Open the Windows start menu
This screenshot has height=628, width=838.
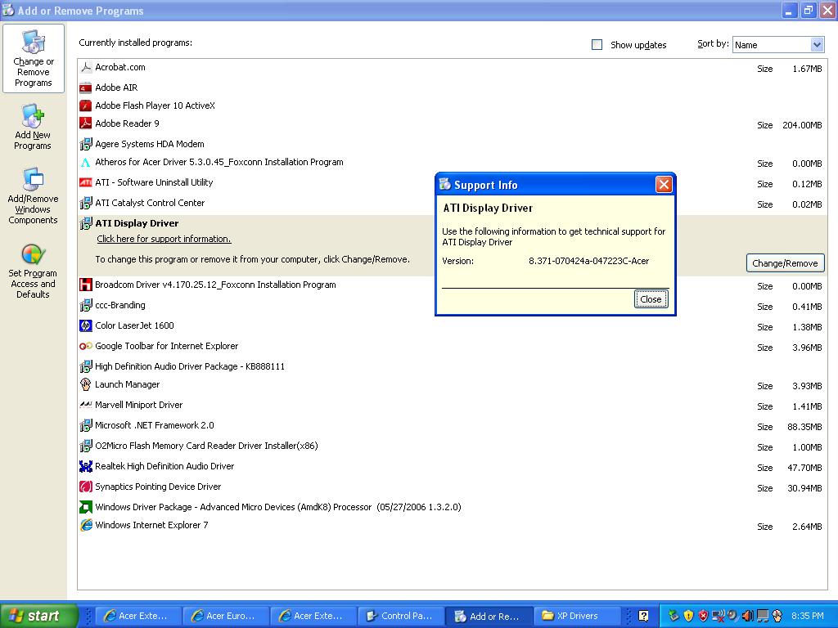(x=38, y=616)
